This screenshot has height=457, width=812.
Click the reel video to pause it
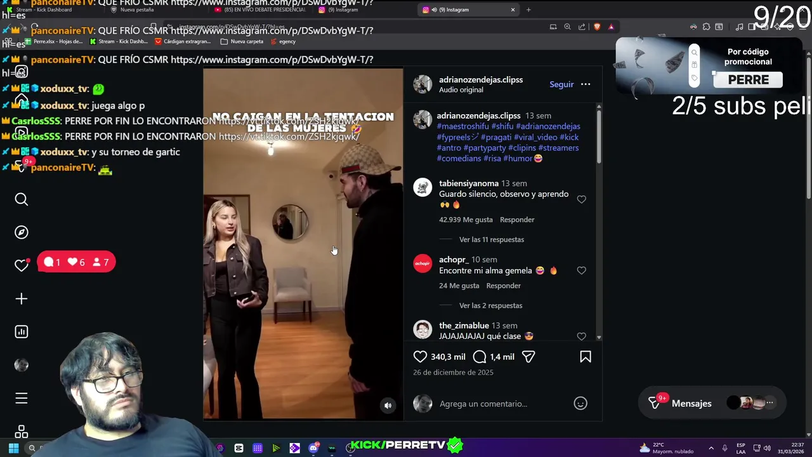tap(303, 244)
